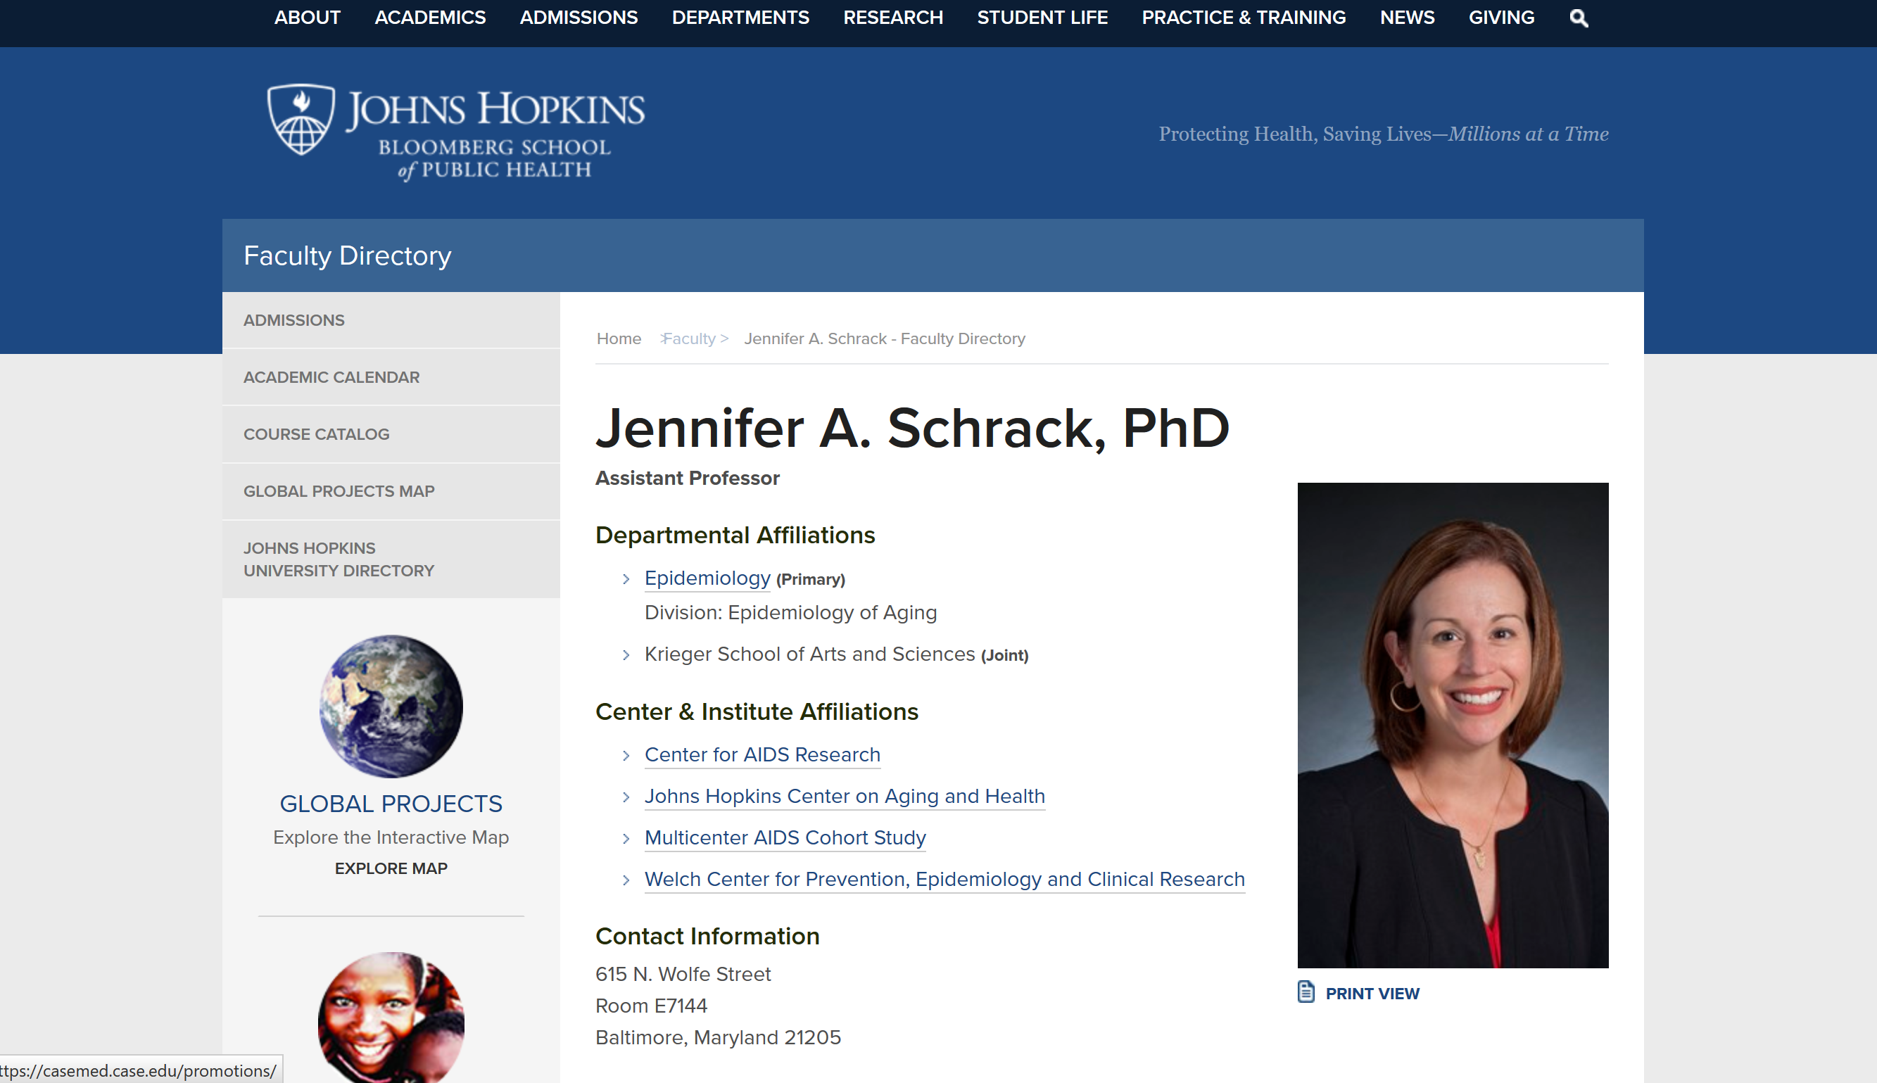This screenshot has width=1877, height=1083.
Task: Click chevron beside Epidemiology
Action: pyautogui.click(x=626, y=578)
